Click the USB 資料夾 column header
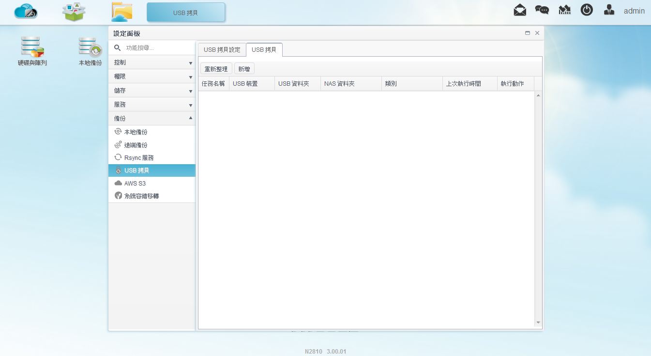 coord(297,84)
